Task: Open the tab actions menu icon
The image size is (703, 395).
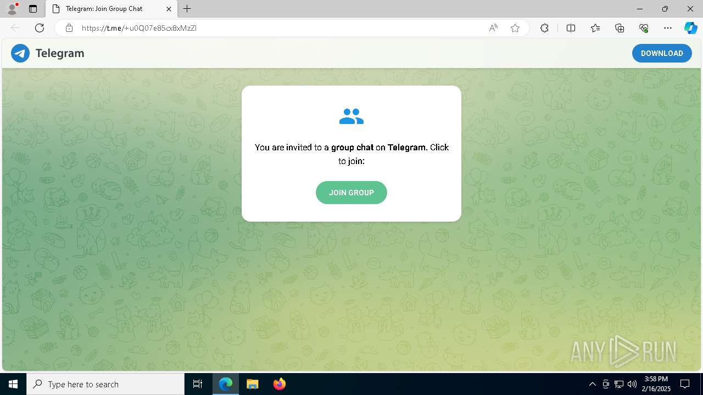Action: click(x=33, y=9)
